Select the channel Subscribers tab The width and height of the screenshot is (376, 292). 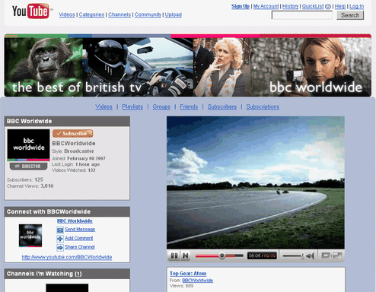[222, 106]
